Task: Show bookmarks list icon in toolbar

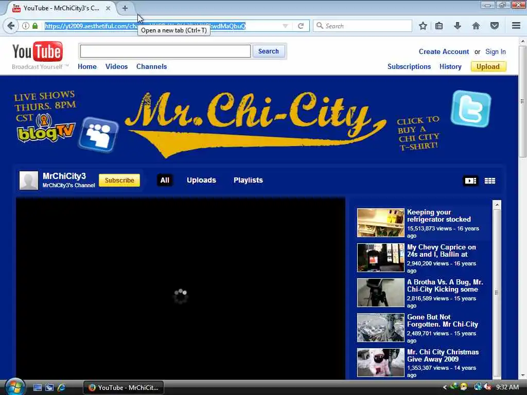Action: tap(439, 26)
